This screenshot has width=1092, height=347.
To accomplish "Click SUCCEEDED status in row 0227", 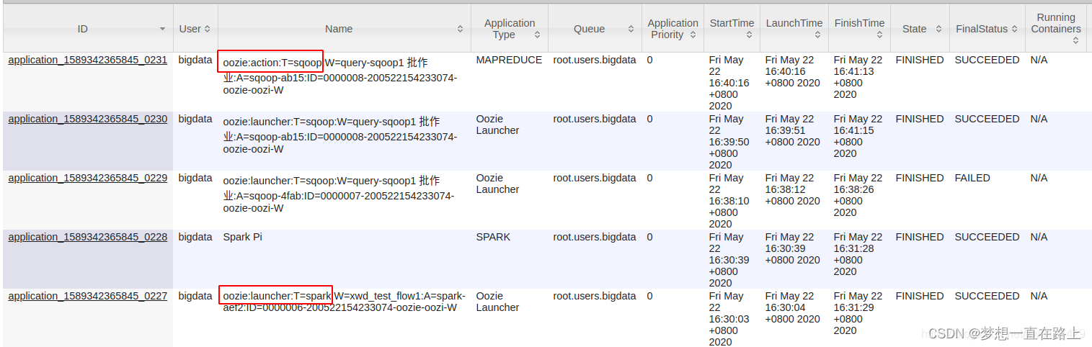I will pos(987,296).
